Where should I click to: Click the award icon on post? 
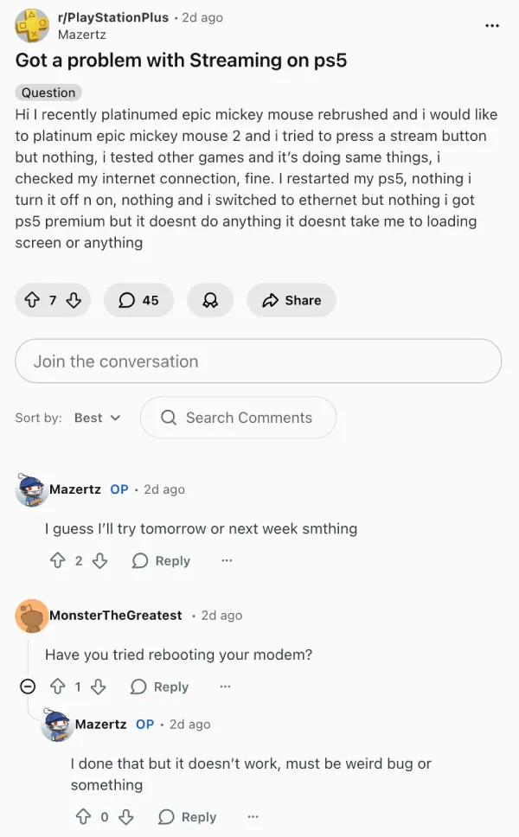(210, 300)
